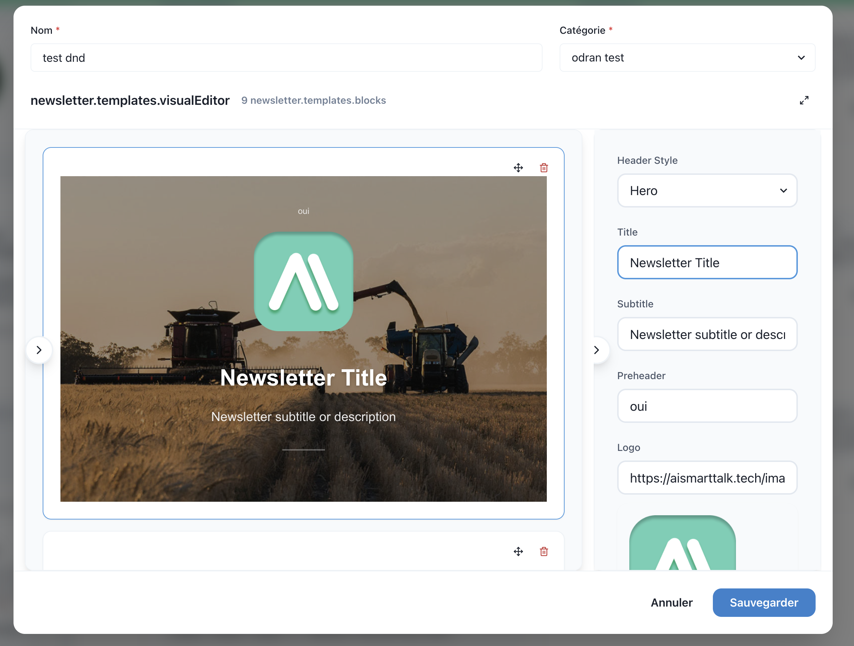Click the Subtitle input field
Screen dimensions: 854x646
(x=707, y=334)
